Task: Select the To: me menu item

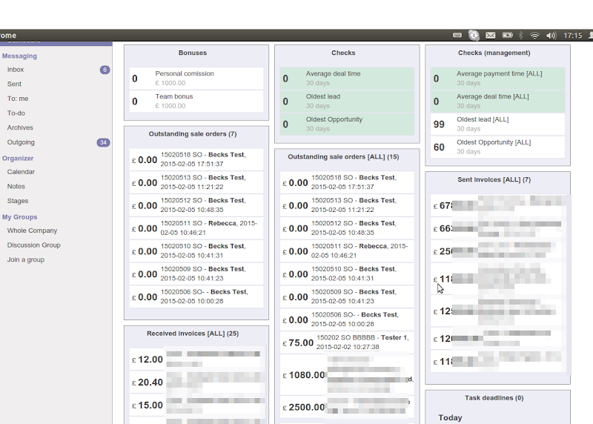Action: click(x=18, y=99)
